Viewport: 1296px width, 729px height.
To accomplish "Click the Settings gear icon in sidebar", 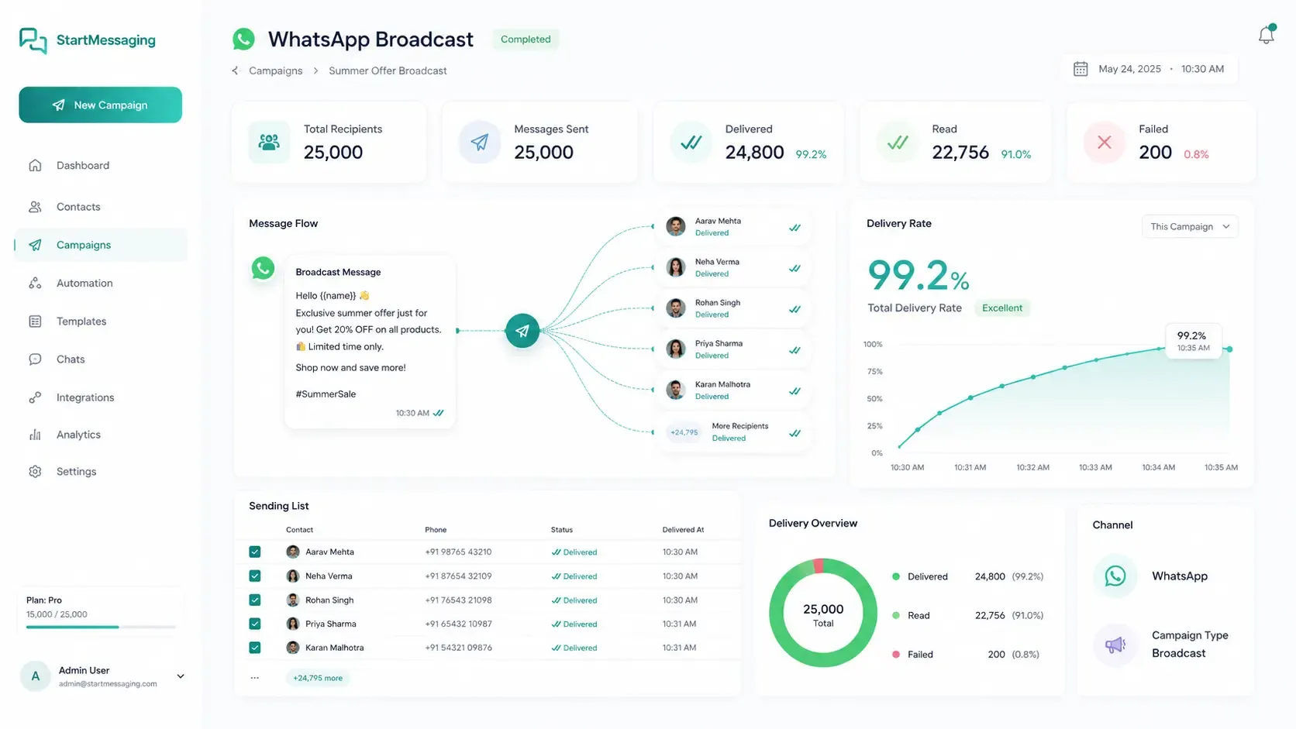I will point(35,471).
